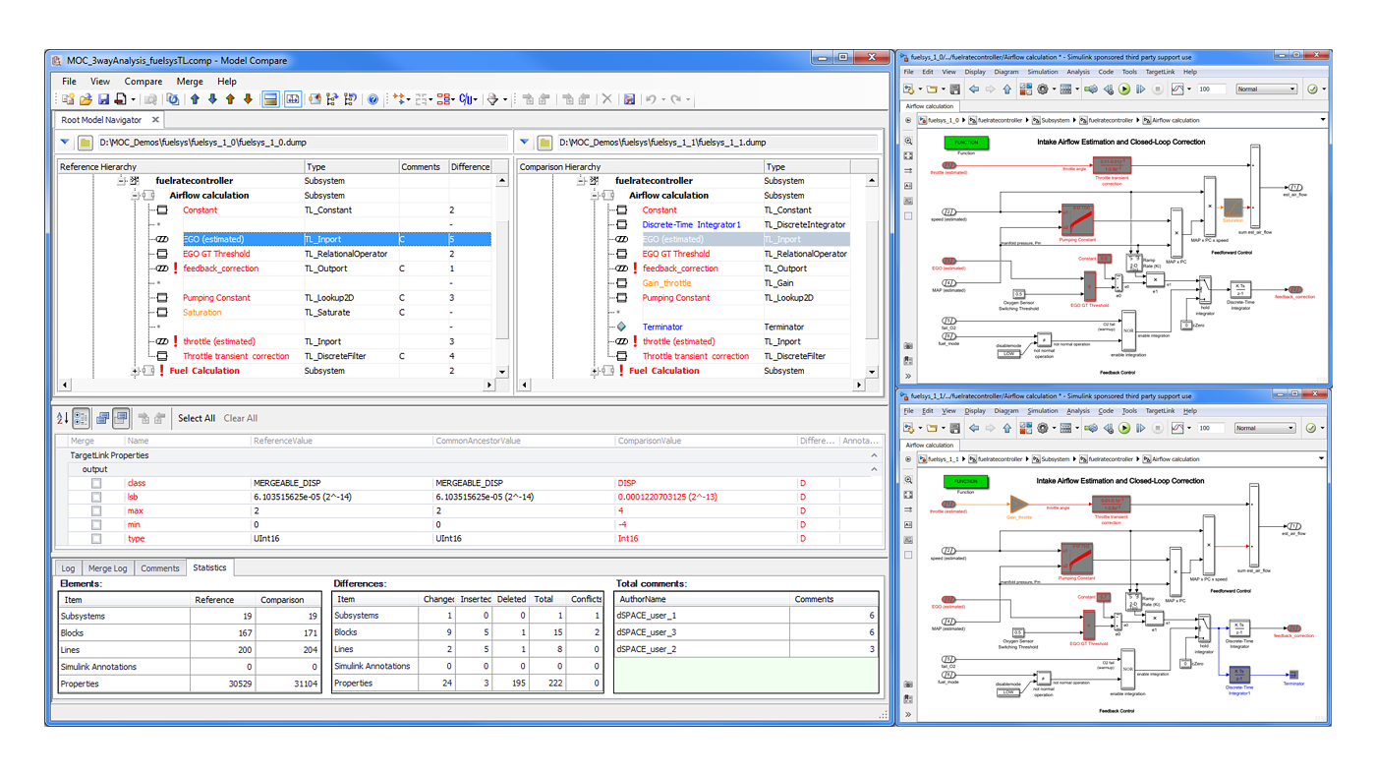
Task: Click Select All in properties toolbar
Action: point(197,418)
